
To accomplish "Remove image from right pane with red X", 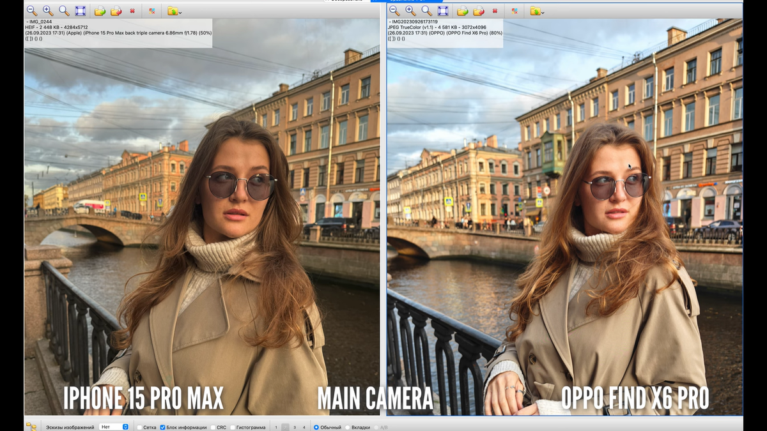I will (495, 11).
